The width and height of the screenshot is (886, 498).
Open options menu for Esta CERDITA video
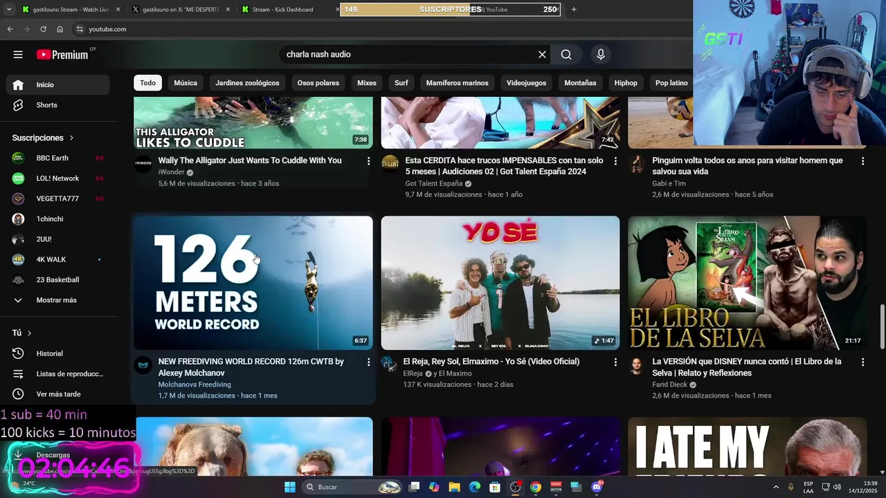tap(615, 161)
